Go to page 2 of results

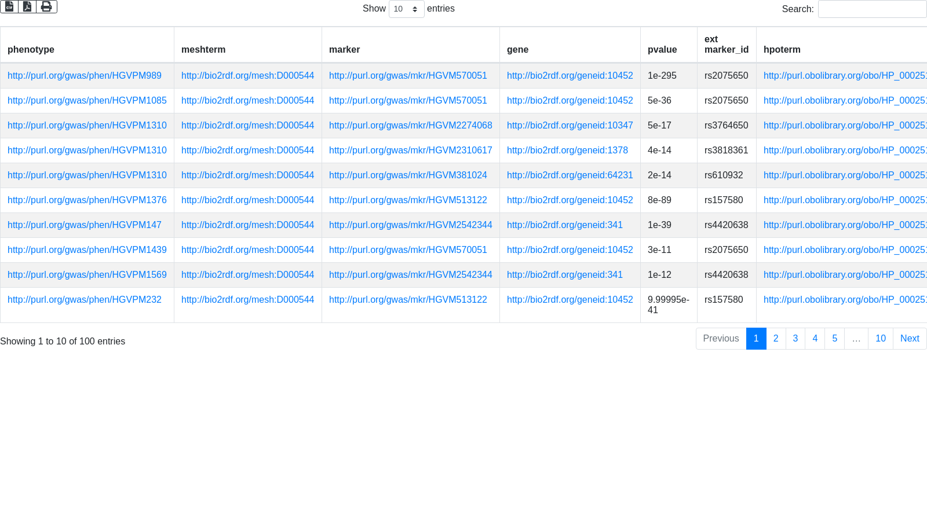click(x=776, y=339)
